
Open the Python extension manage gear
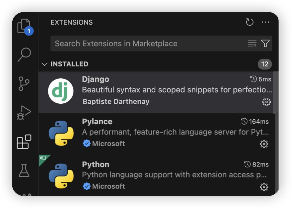tap(264, 187)
